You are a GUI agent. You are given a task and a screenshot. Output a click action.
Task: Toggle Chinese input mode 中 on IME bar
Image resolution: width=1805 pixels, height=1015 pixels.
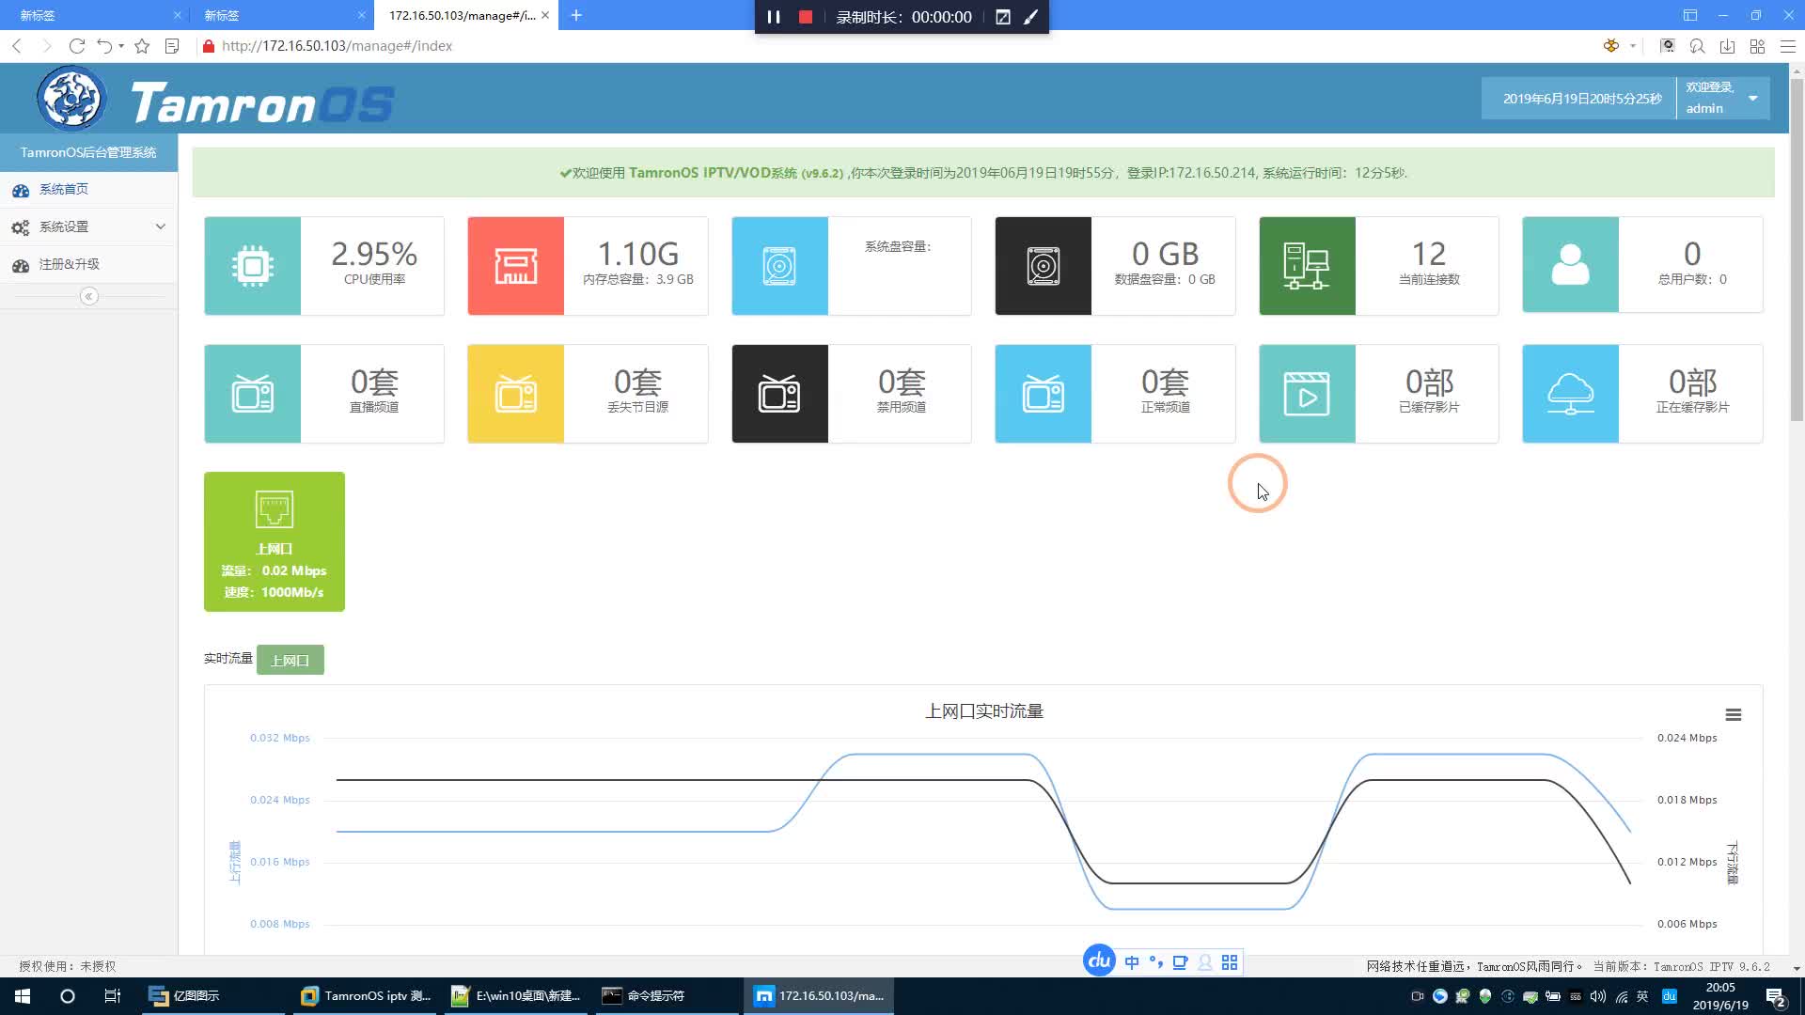click(1132, 962)
